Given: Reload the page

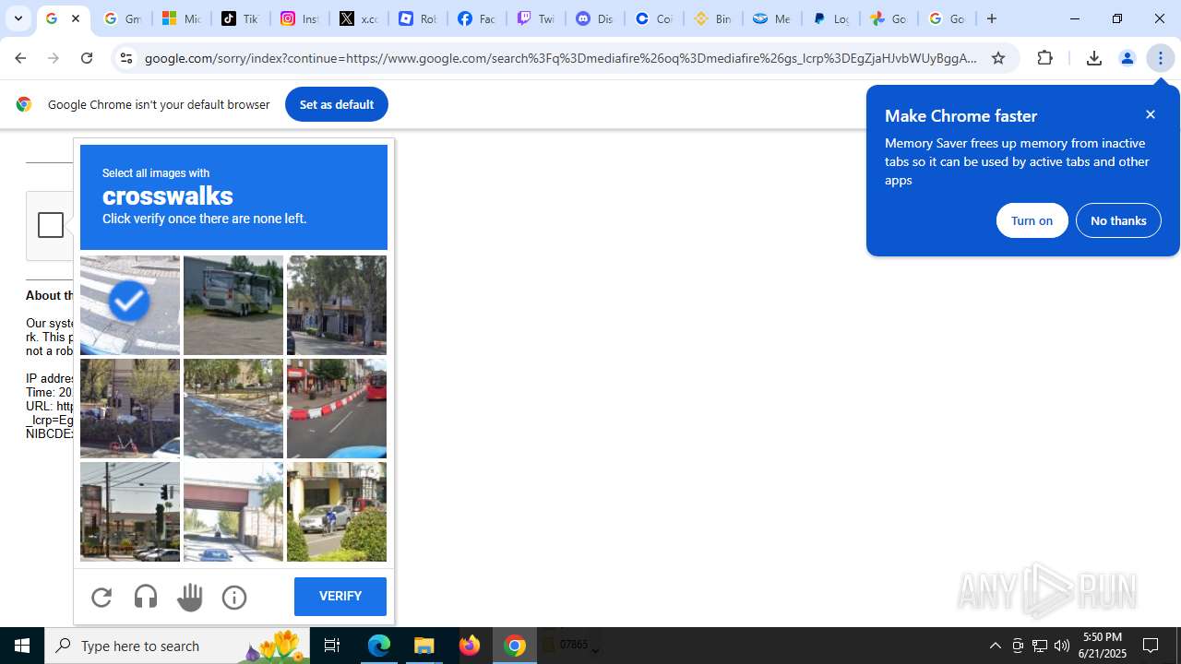Looking at the screenshot, I should (87, 58).
